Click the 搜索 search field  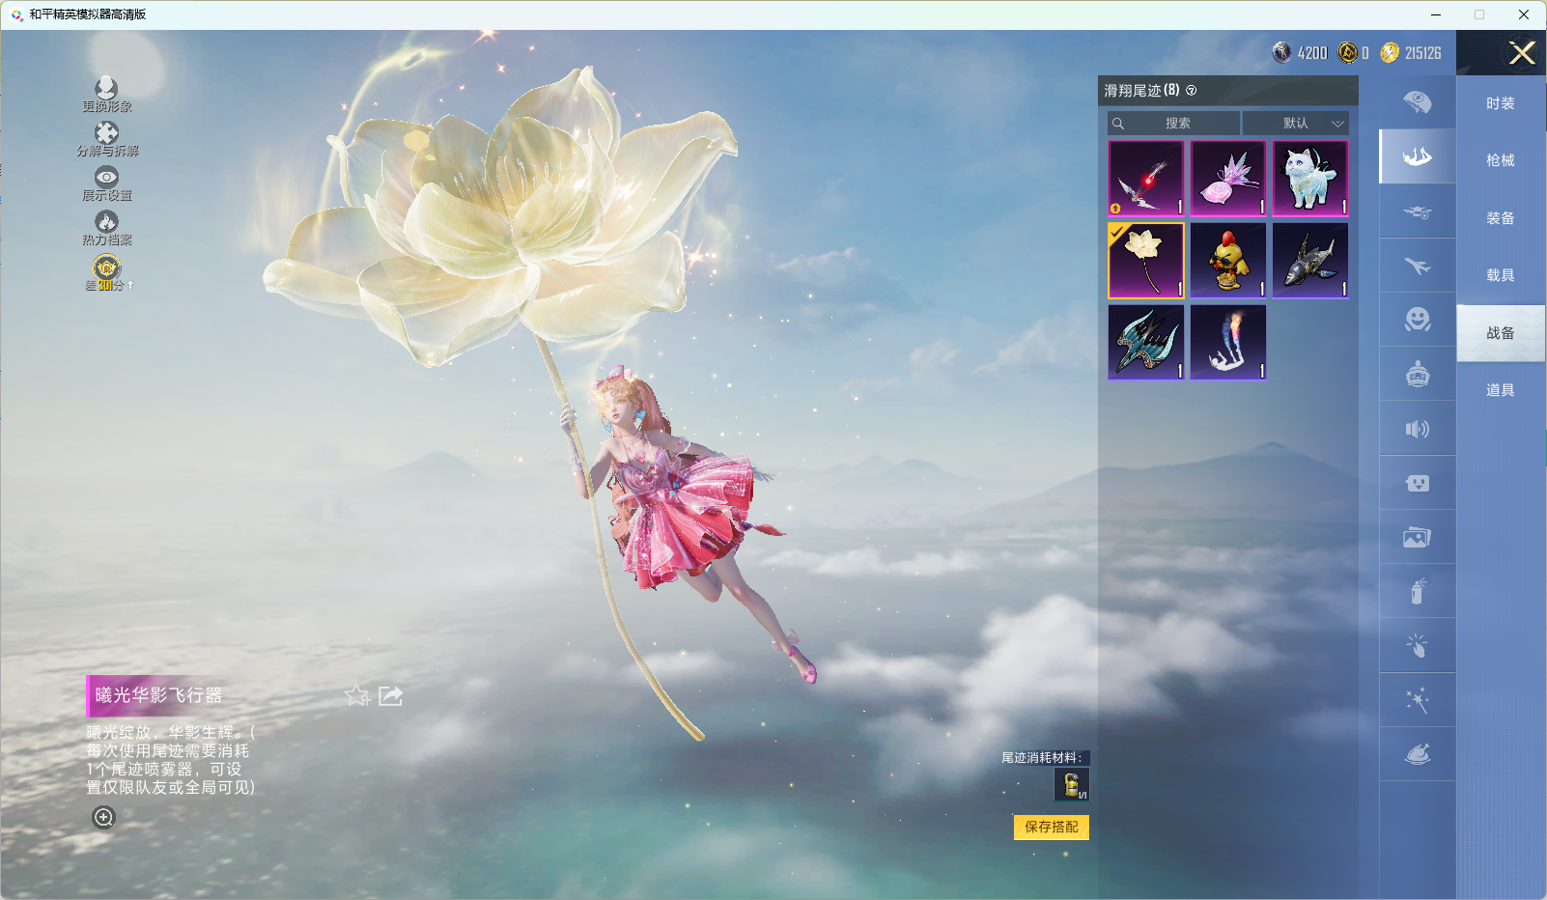point(1173,123)
